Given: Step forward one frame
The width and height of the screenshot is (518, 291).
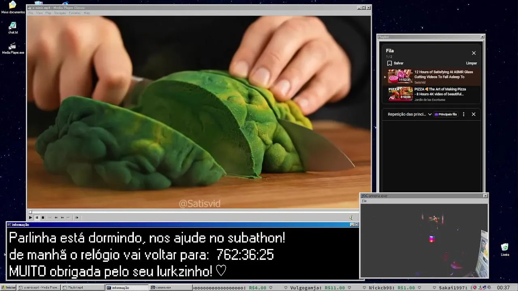Looking at the screenshot, I should [76, 217].
